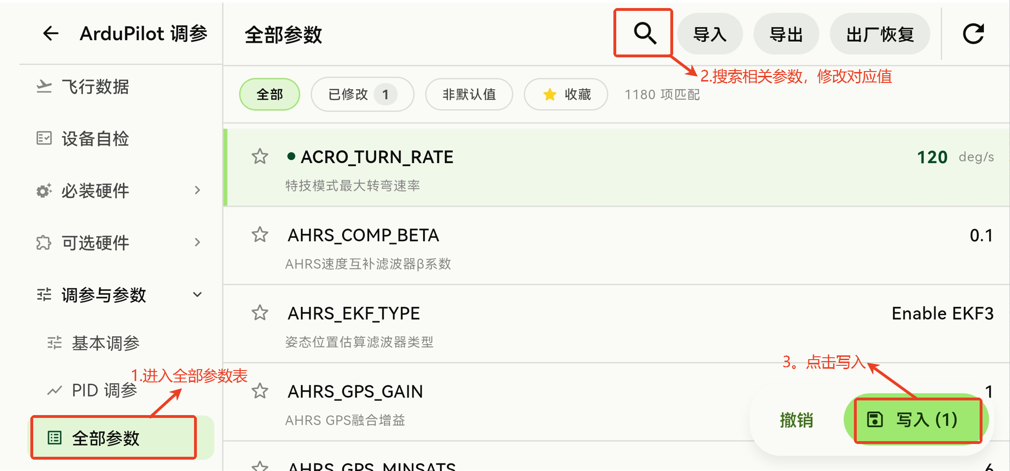This screenshot has height=471, width=1010.
Task: Click the AHRS_COMP_BETA parameter name
Action: tap(363, 235)
